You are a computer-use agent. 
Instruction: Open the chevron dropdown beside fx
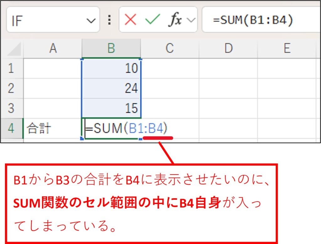click(190, 20)
